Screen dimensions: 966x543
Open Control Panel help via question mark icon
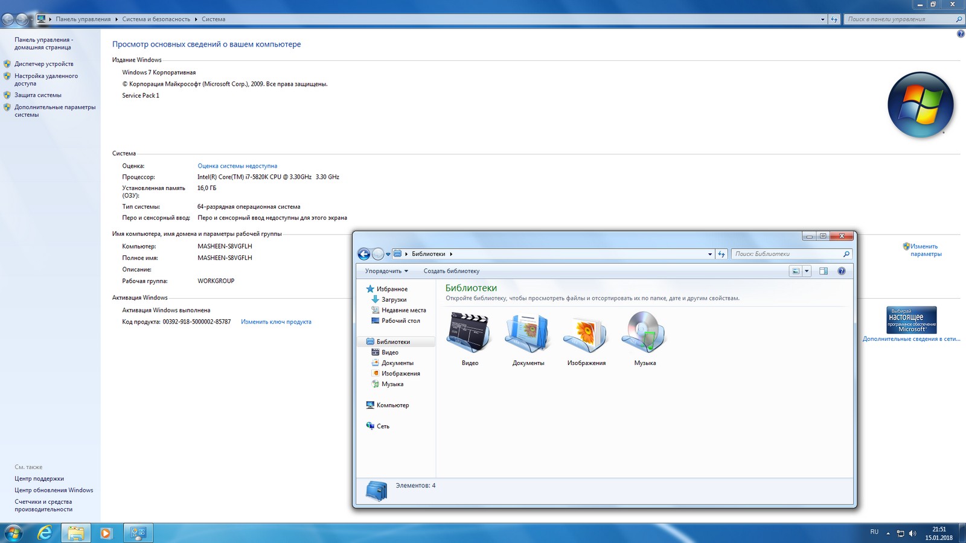point(961,34)
